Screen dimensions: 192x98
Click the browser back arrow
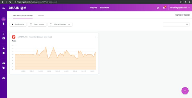click(x=3, y=2)
